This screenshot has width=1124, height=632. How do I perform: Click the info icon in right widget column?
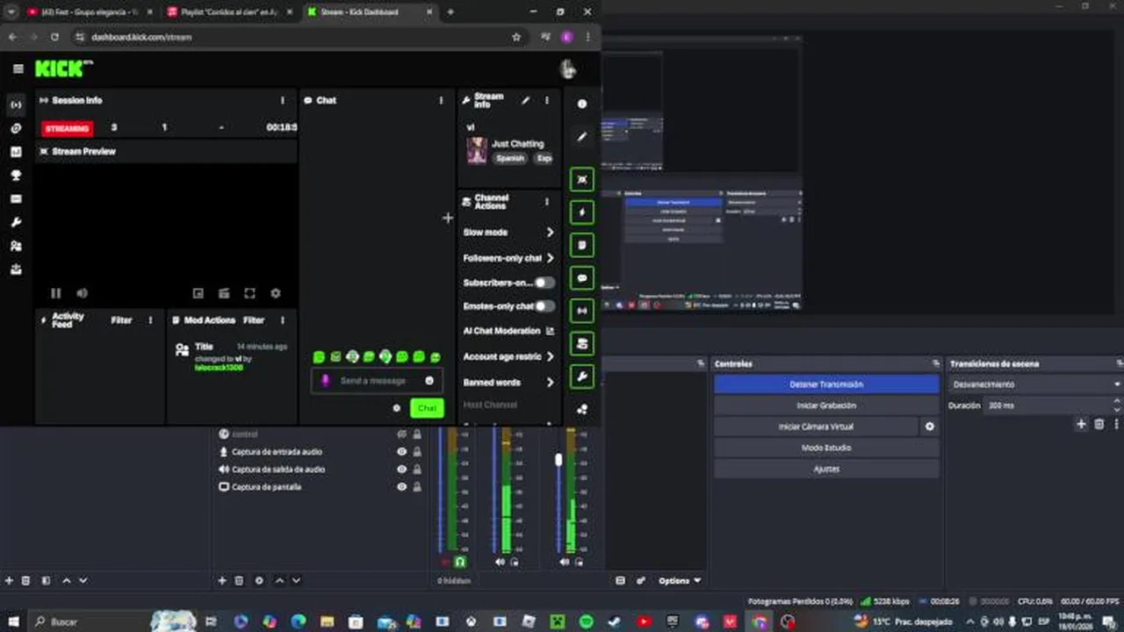click(581, 104)
